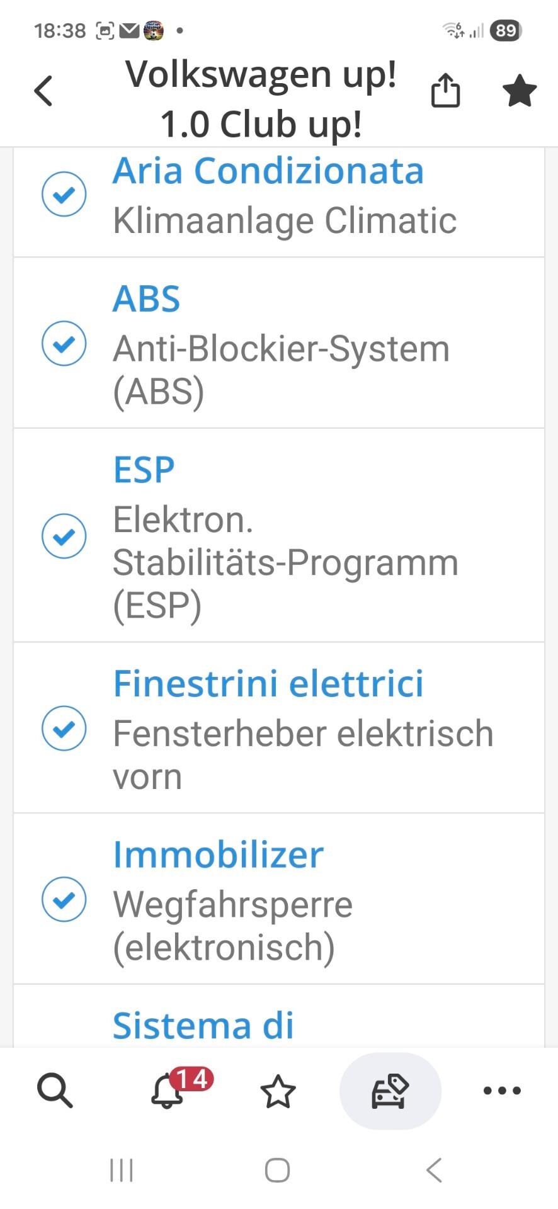Select the car listing tab icon
Viewport: 558px width, 1209px height.
pos(390,1091)
